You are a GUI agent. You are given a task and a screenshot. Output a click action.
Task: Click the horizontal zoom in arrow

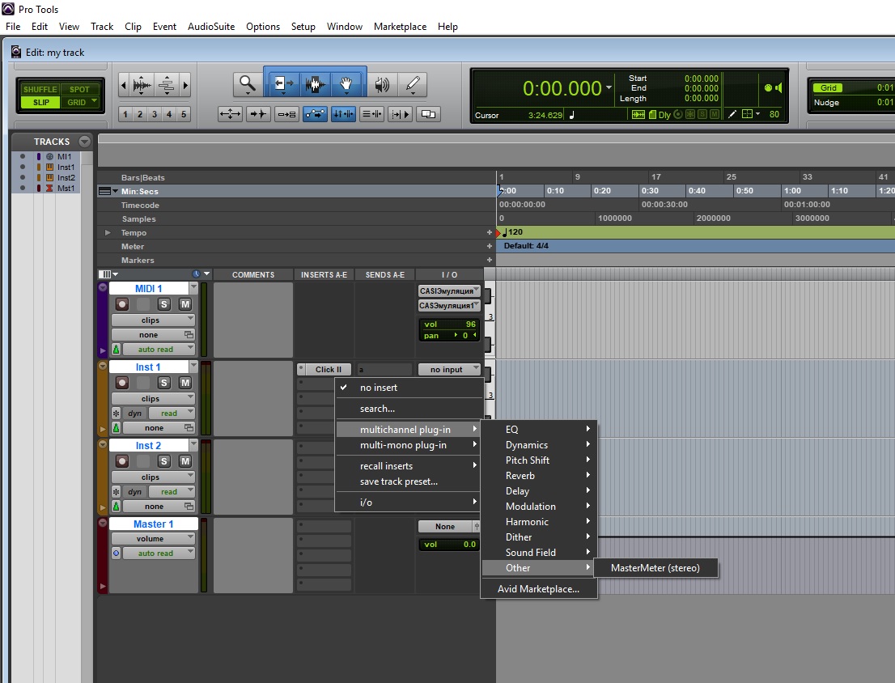[185, 86]
